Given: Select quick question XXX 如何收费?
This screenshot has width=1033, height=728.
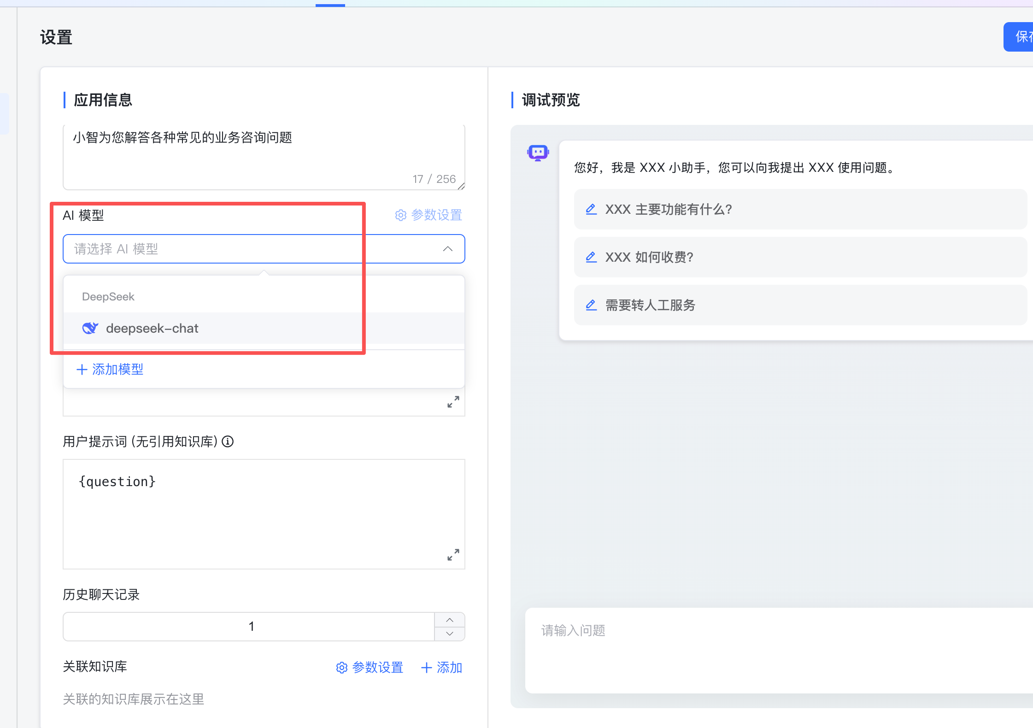Looking at the screenshot, I should pyautogui.click(x=801, y=257).
